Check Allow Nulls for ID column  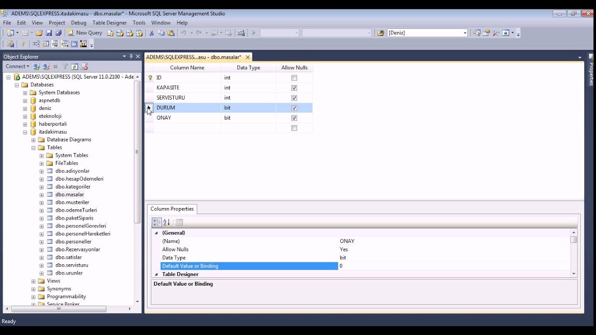(x=294, y=78)
